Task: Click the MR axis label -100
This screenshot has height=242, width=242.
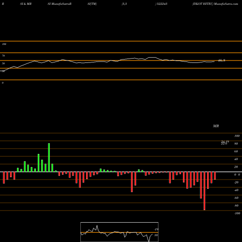Action: (237, 213)
